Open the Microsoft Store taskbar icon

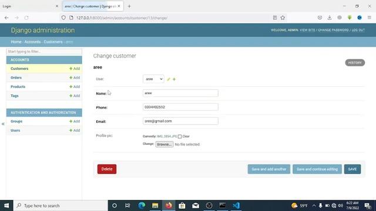coord(182,206)
